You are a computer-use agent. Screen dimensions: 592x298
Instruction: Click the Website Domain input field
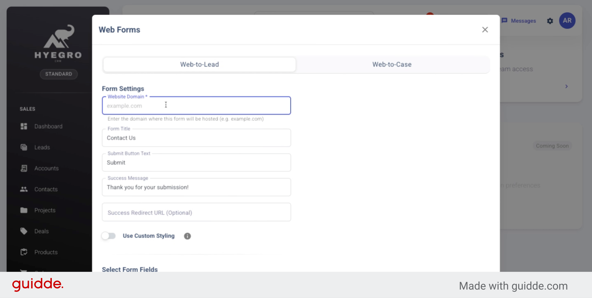[x=196, y=106]
